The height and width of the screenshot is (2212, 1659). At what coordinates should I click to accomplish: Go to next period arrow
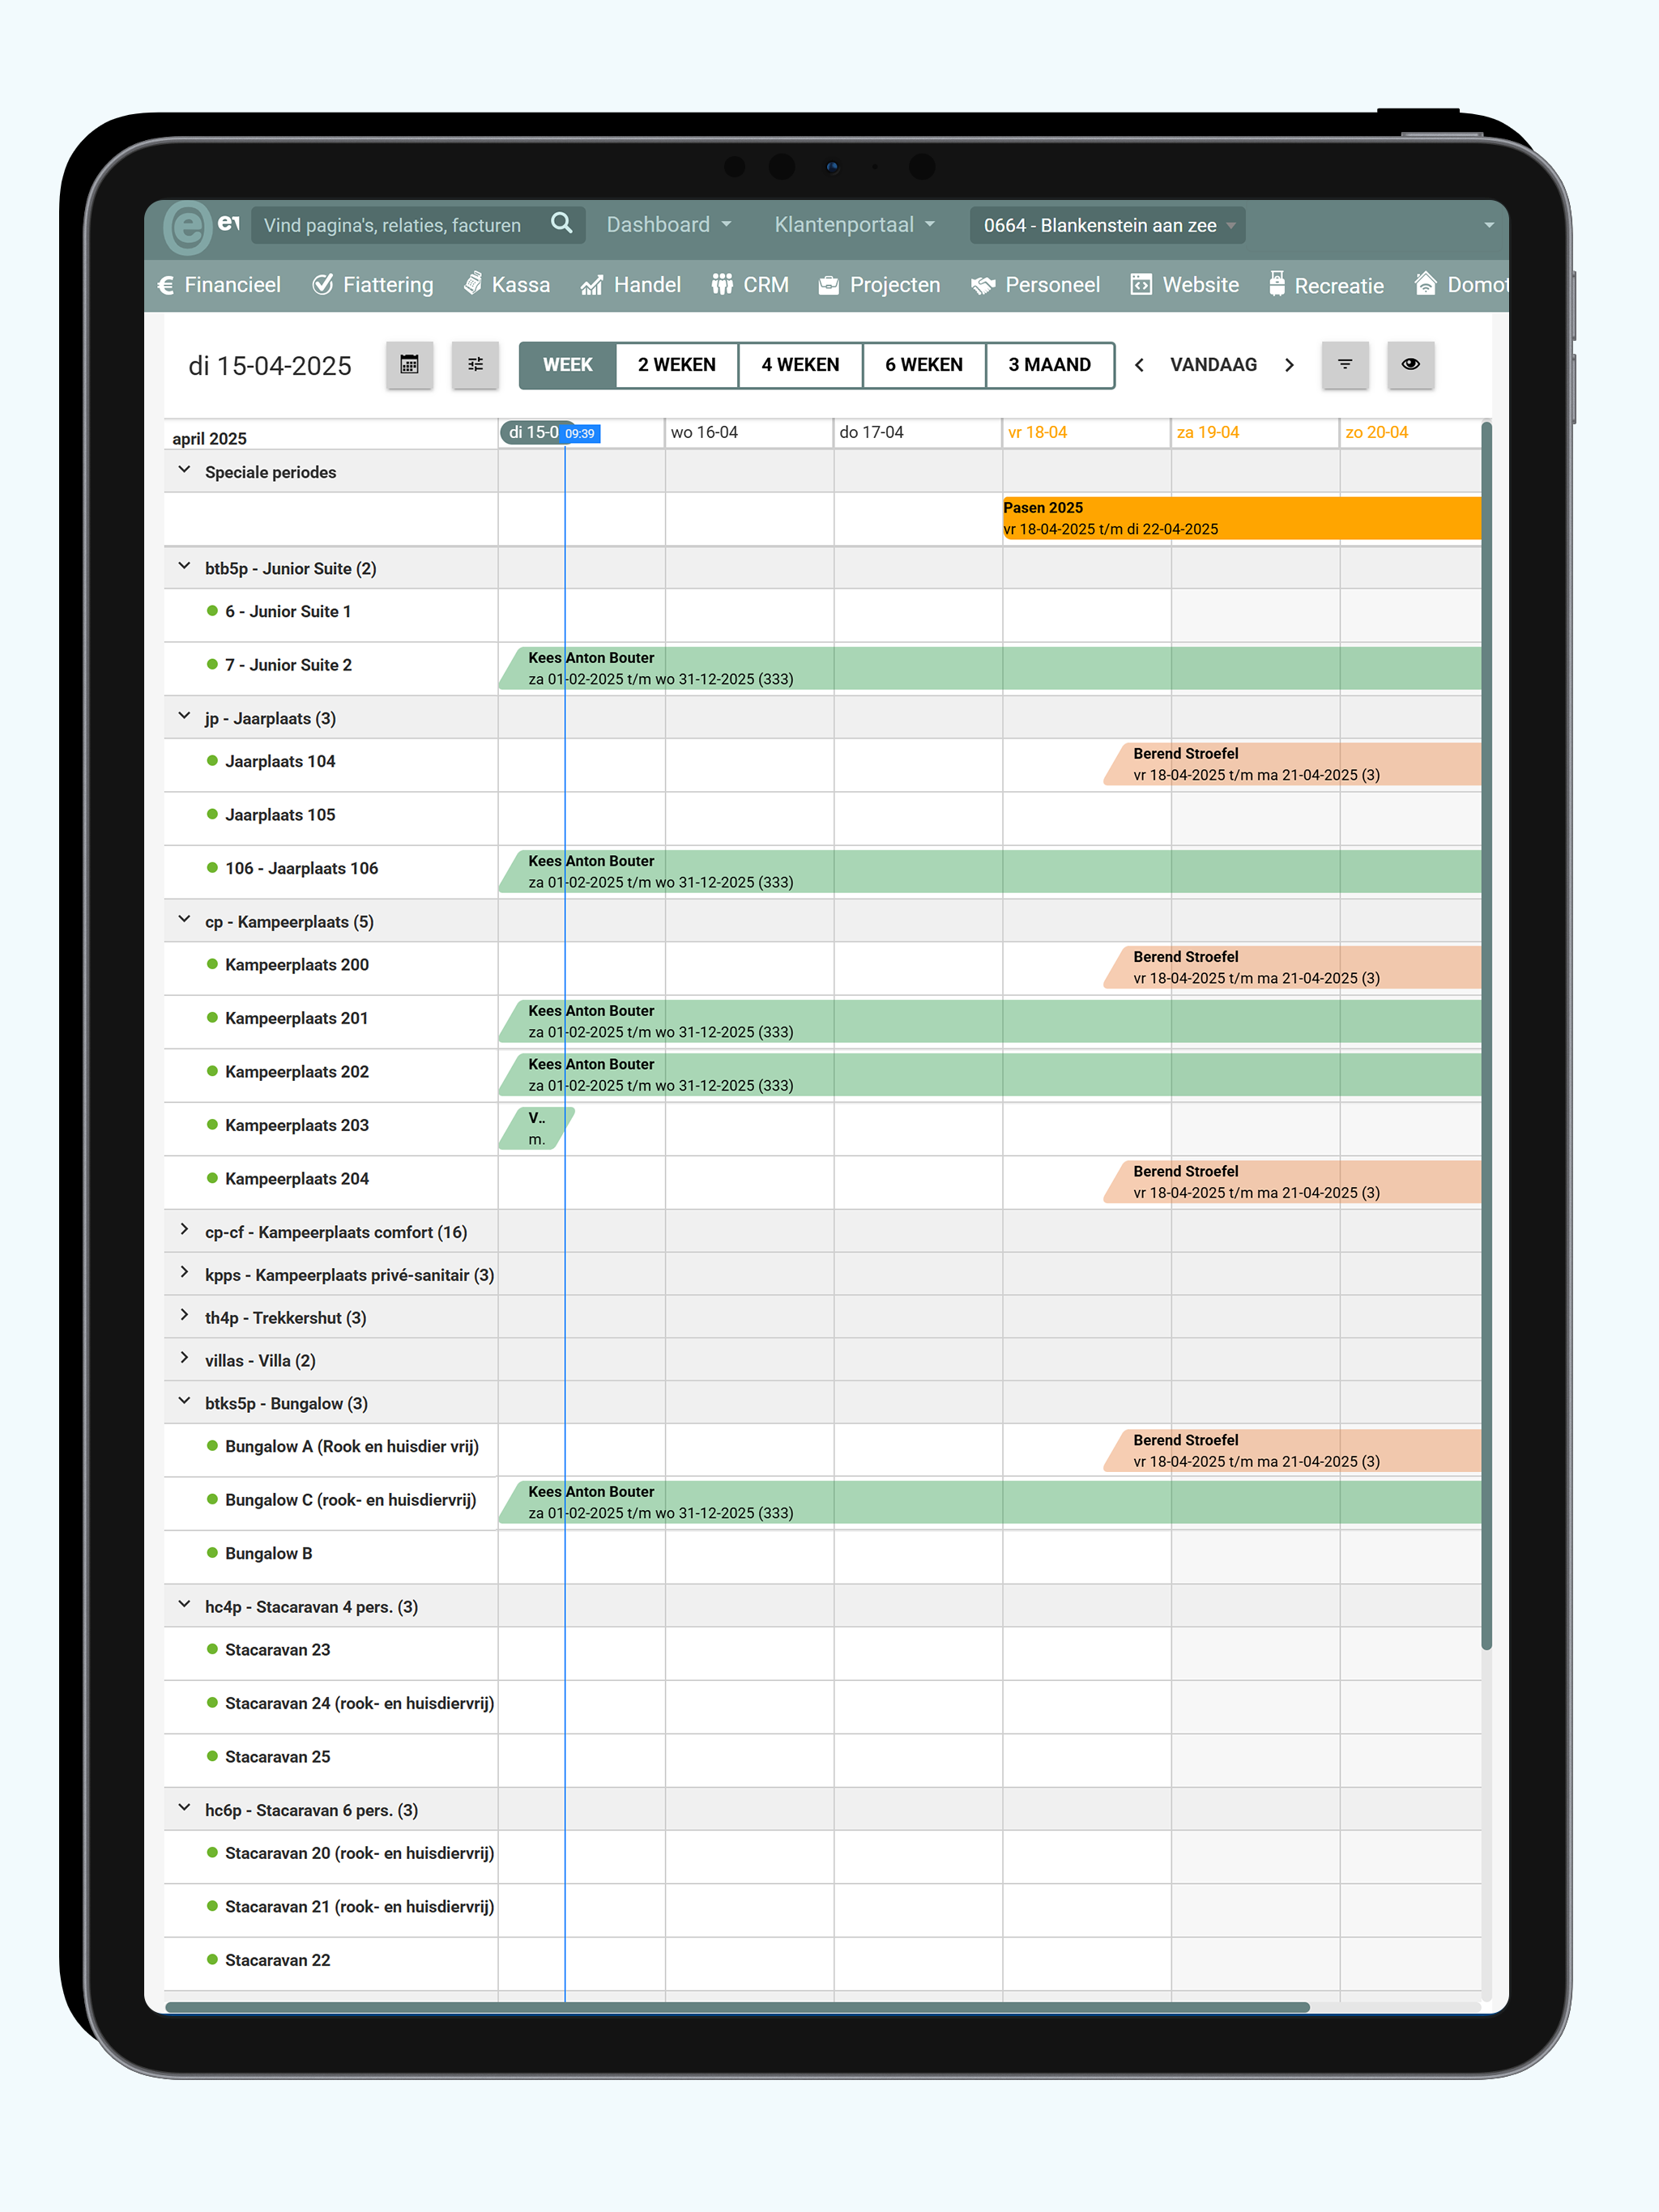point(1289,365)
